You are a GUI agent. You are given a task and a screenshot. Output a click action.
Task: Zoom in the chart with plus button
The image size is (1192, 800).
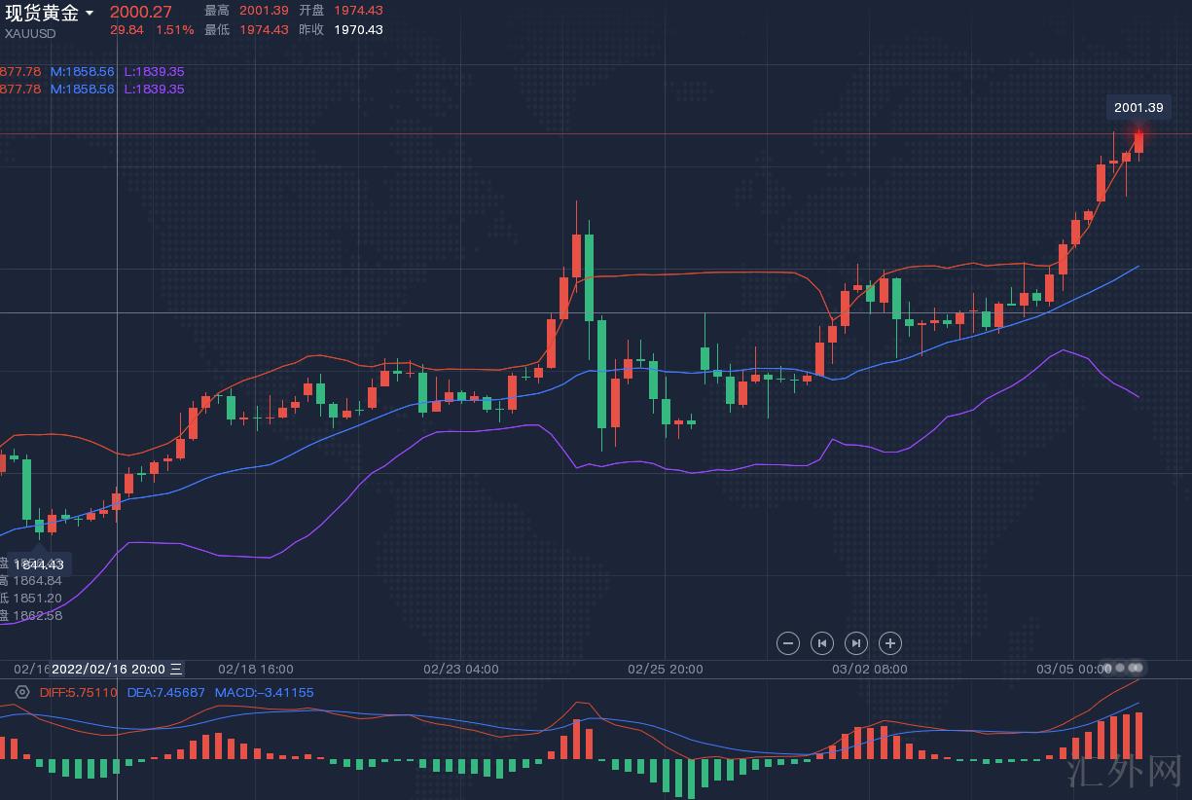890,642
